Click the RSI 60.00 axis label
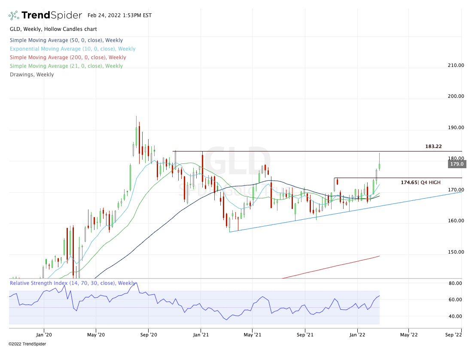Screen dimensions: 475x348 pyautogui.click(x=455, y=300)
